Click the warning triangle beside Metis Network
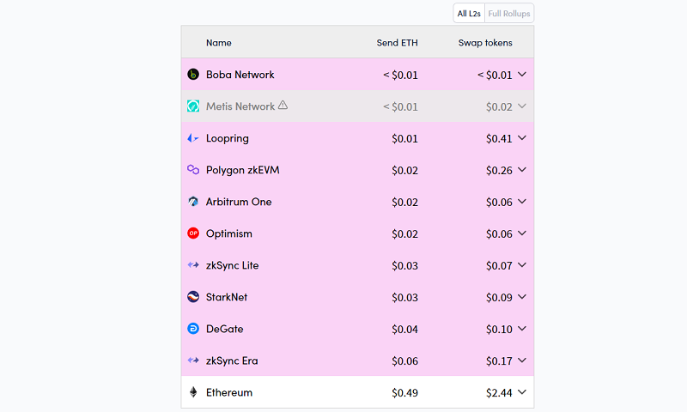This screenshot has width=687, height=412. coord(283,106)
